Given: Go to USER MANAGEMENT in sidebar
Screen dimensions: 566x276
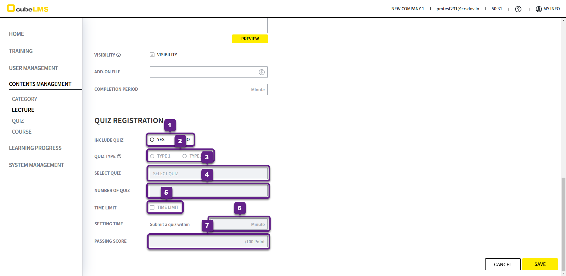Looking at the screenshot, I should pyautogui.click(x=33, y=68).
